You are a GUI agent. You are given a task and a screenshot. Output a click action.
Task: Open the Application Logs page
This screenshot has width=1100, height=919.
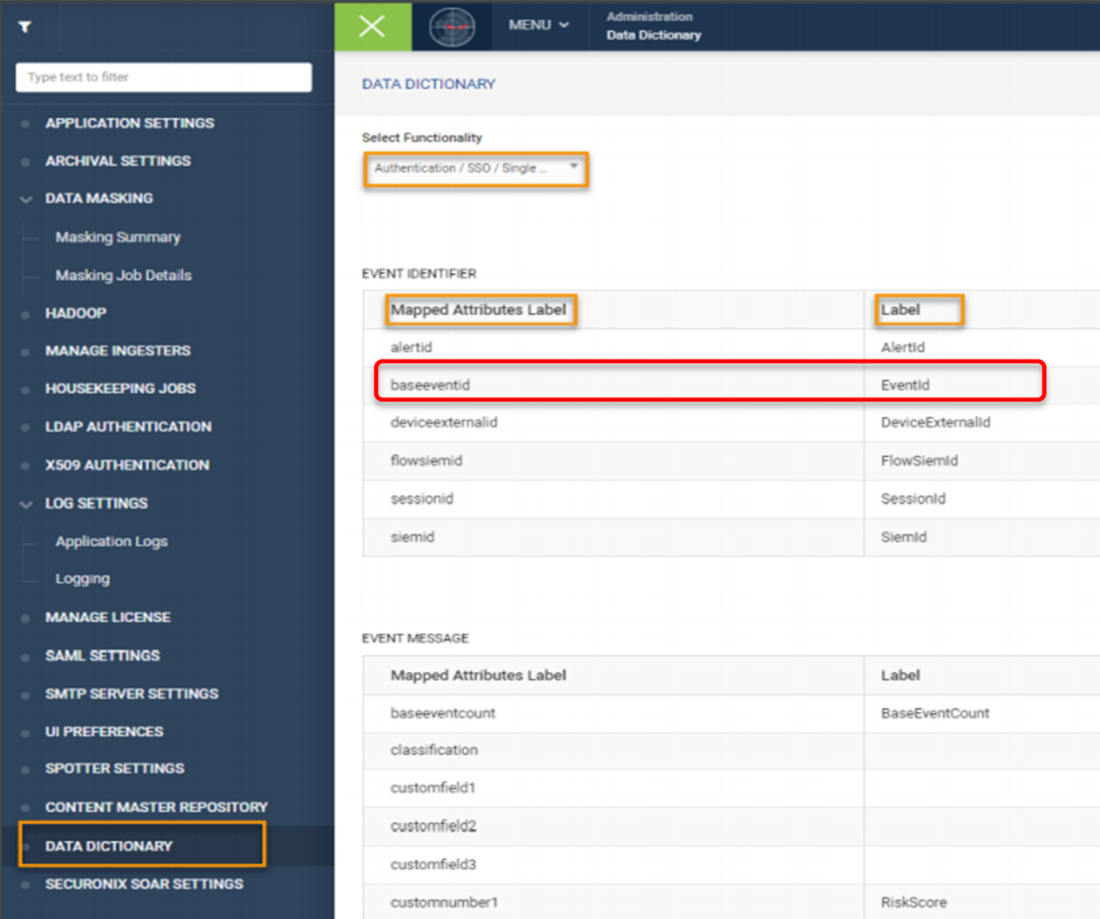pos(111,541)
